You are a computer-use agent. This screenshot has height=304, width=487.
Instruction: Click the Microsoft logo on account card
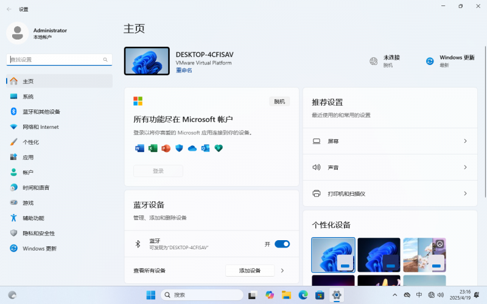(138, 101)
